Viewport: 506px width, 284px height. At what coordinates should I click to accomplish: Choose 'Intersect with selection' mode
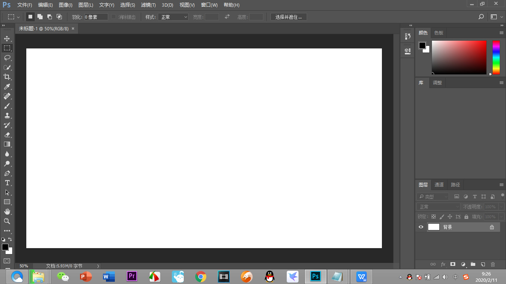59,17
